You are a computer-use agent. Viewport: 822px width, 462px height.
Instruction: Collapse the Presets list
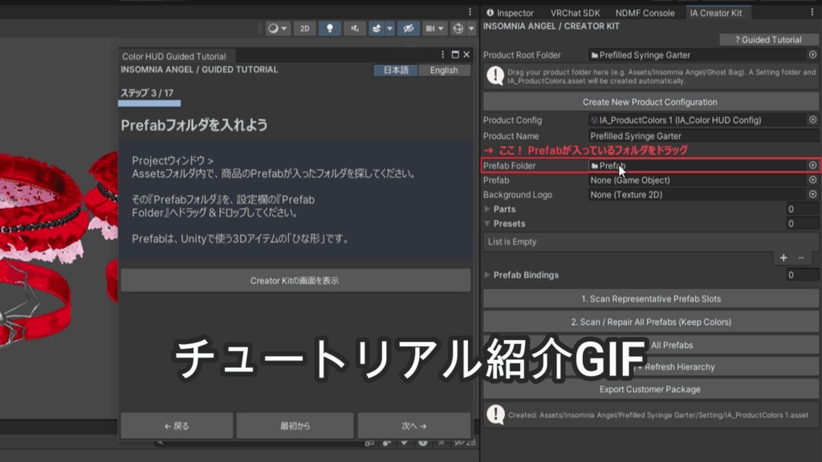pyautogui.click(x=487, y=224)
